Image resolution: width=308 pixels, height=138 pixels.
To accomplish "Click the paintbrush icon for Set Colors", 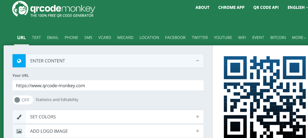I will [x=19, y=117].
